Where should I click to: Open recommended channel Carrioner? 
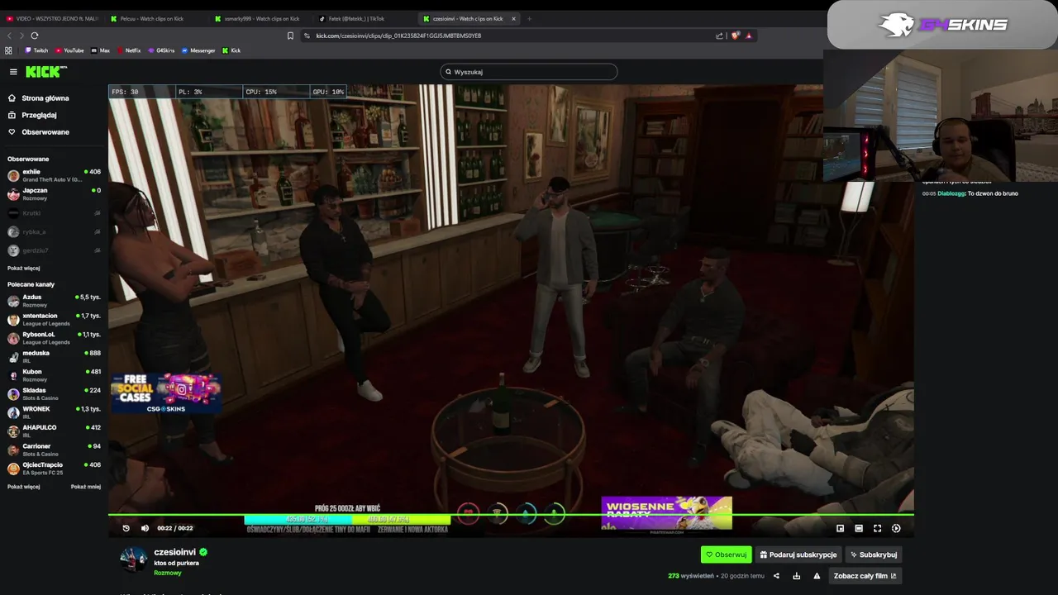click(54, 450)
